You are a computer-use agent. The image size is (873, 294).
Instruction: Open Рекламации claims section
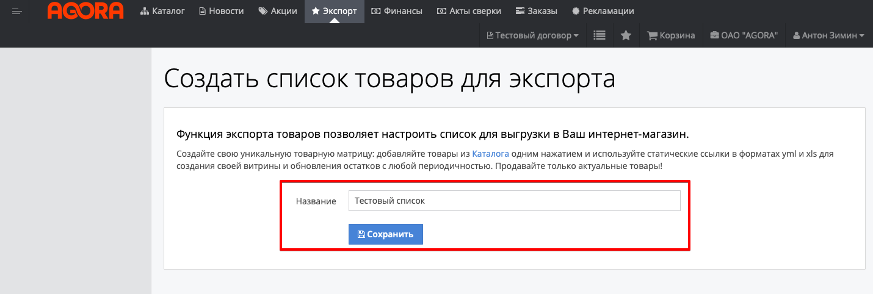(603, 11)
